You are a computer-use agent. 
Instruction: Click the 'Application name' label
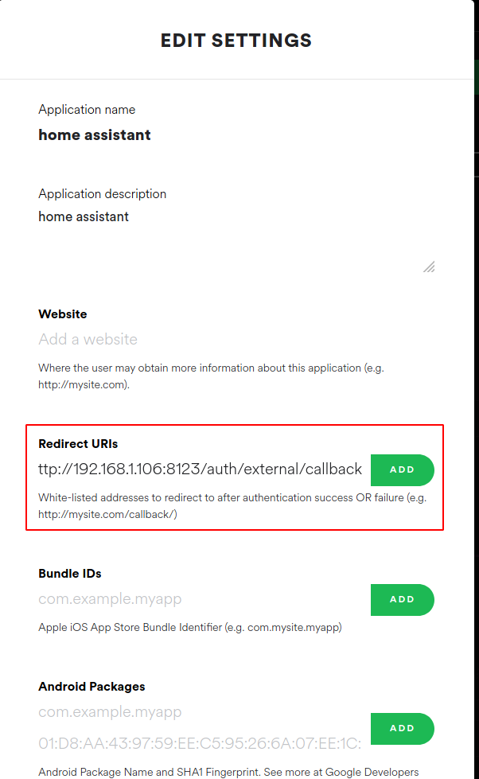[x=87, y=110]
